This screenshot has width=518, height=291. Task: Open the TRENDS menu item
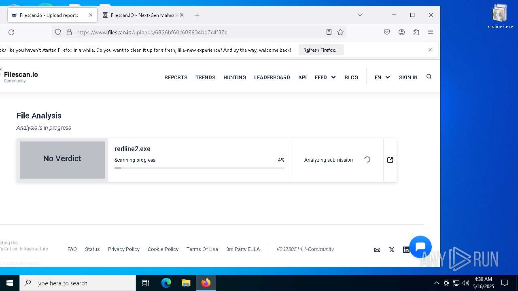(205, 77)
